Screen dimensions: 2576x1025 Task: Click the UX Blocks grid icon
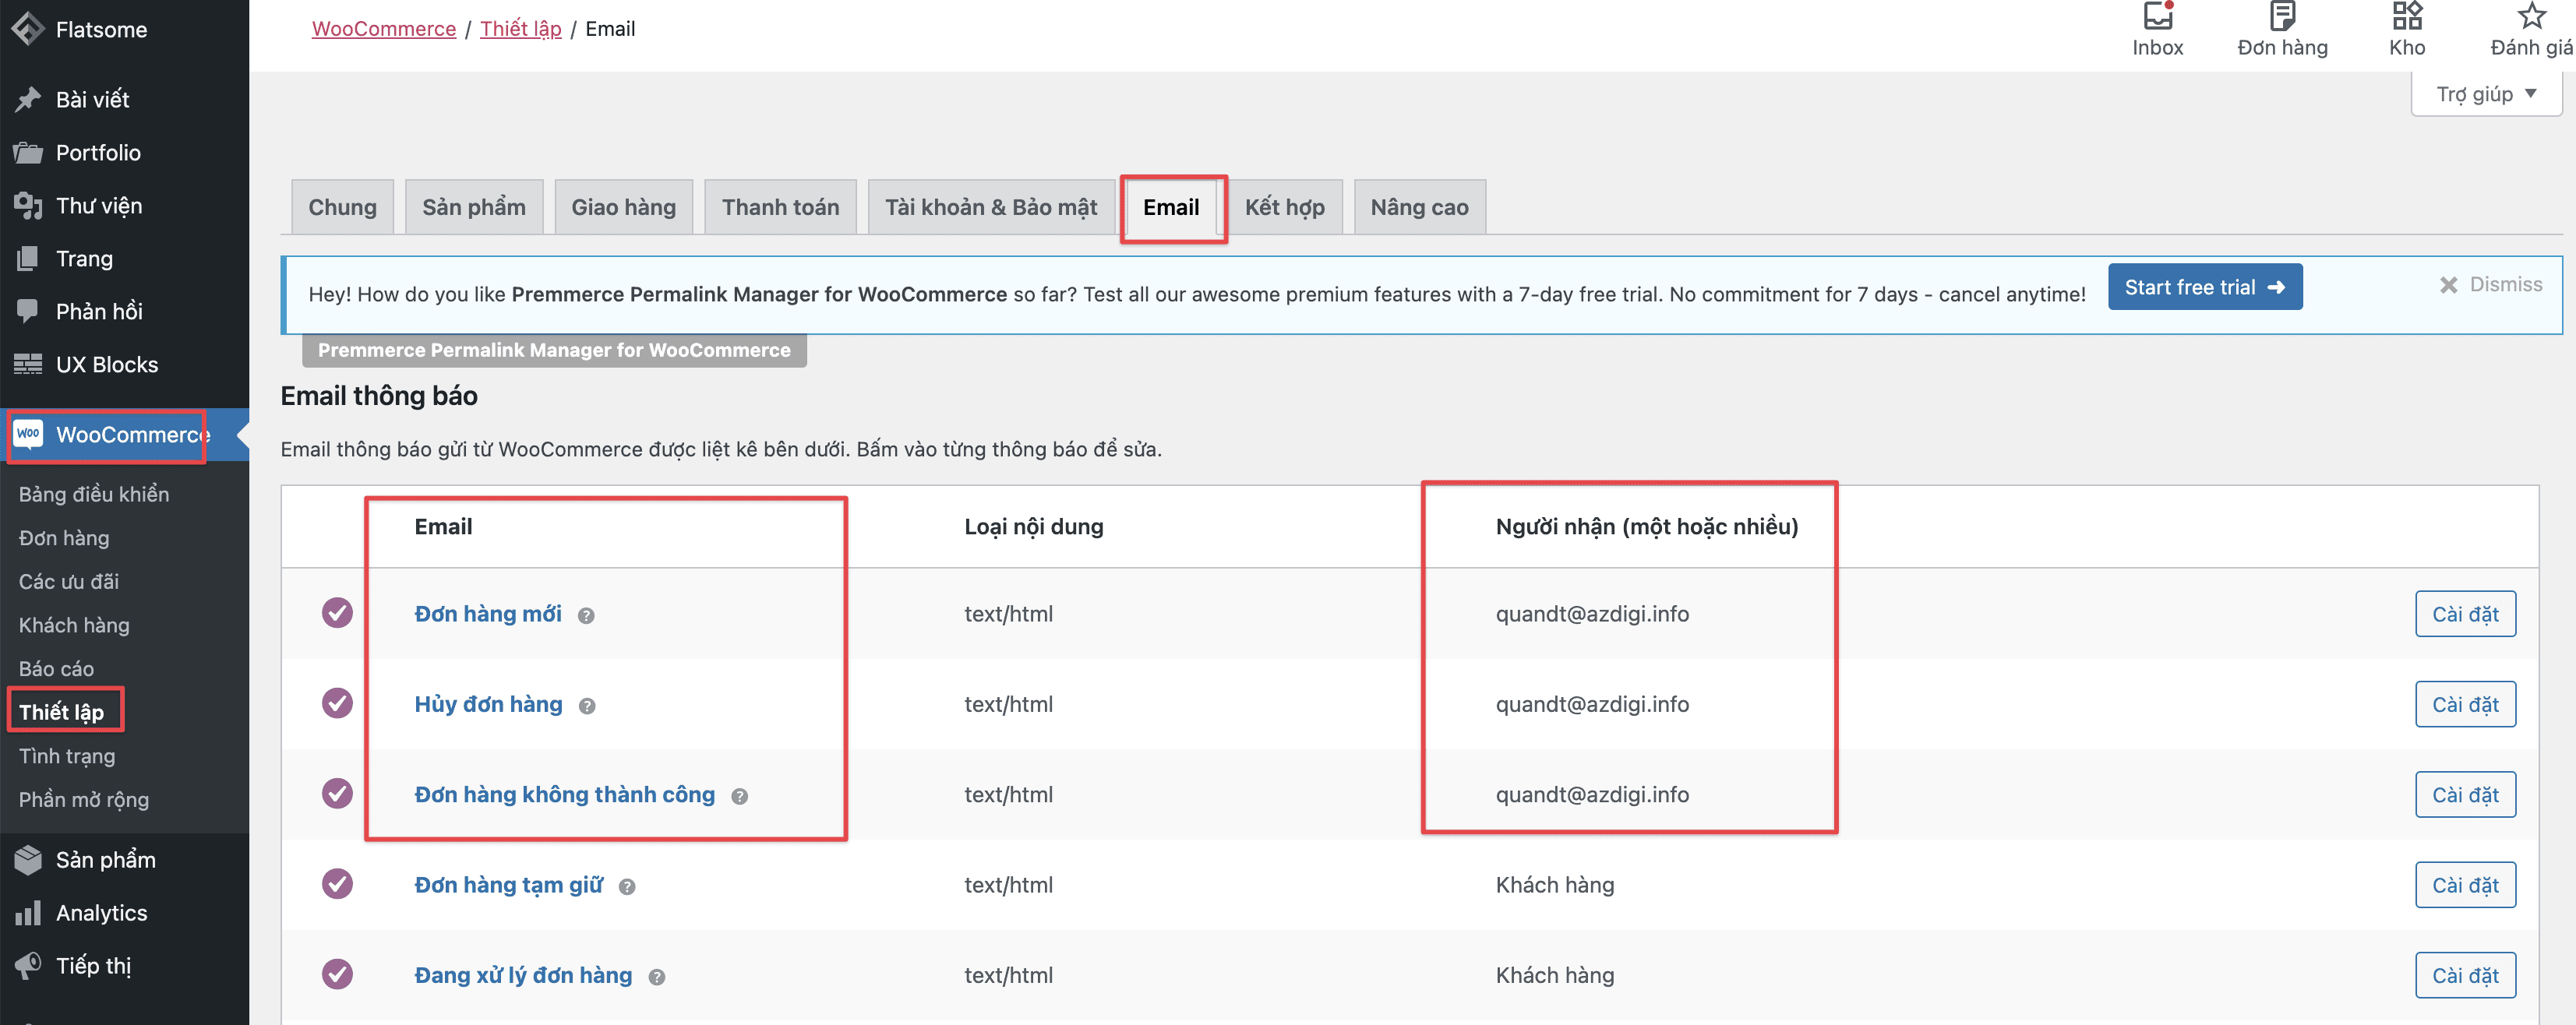coord(28,364)
